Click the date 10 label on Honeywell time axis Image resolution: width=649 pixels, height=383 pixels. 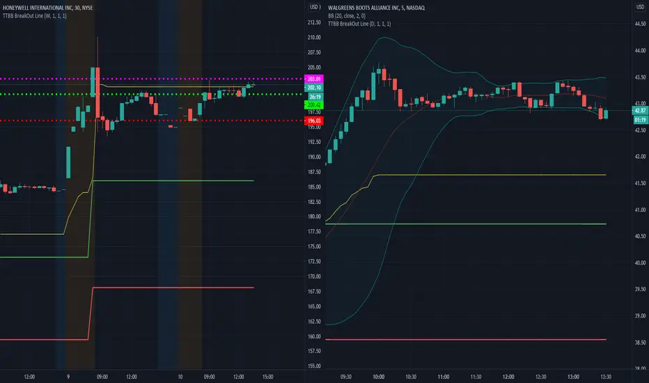180,377
